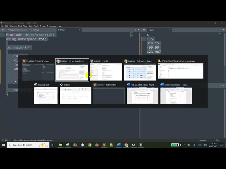Click the line 'using namespace std;'

click(26, 39)
